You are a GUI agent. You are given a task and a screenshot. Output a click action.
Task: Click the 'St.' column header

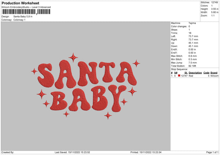pos(186,73)
